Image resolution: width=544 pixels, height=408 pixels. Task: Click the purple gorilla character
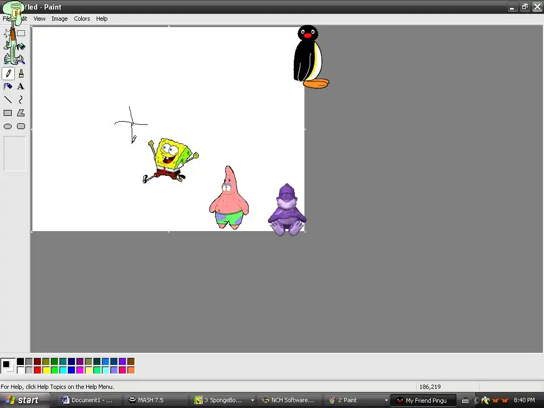point(287,210)
